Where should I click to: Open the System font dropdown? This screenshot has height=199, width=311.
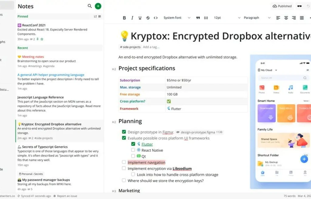coord(177,18)
